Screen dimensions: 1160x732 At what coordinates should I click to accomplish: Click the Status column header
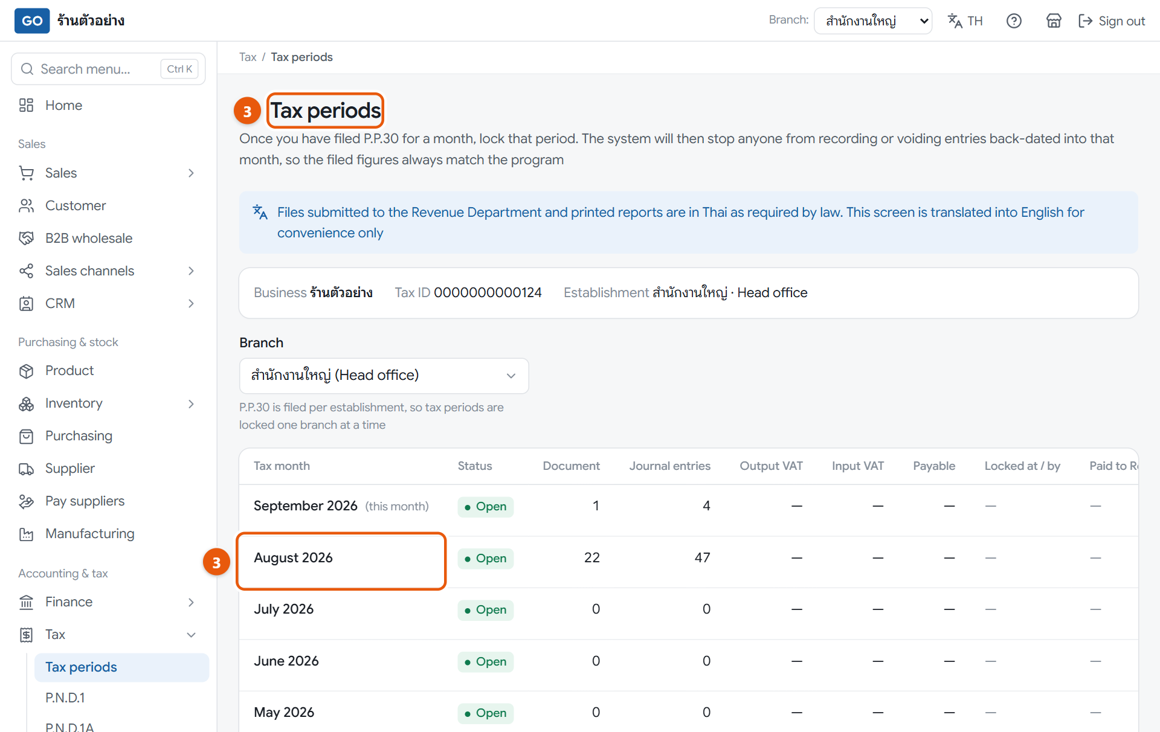point(475,466)
